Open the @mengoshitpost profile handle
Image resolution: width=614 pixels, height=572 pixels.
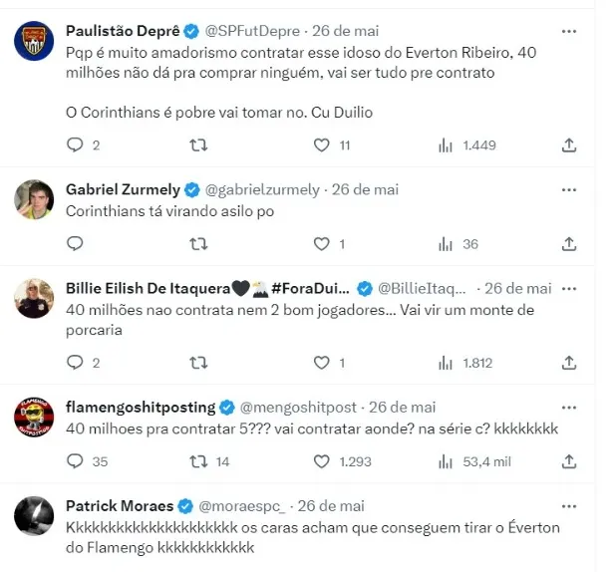click(x=299, y=408)
